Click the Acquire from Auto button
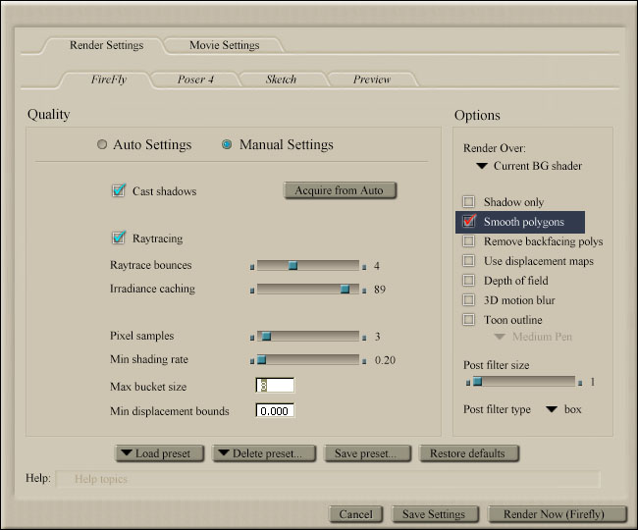This screenshot has width=638, height=530. coord(340,190)
